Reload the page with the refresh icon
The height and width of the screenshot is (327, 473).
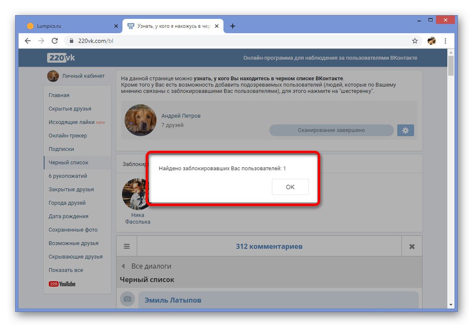coord(54,41)
